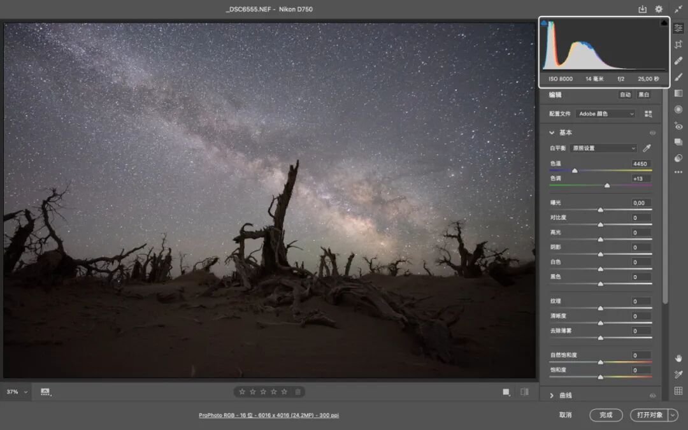
Task: Select the Graduated Filter tool
Action: click(678, 93)
